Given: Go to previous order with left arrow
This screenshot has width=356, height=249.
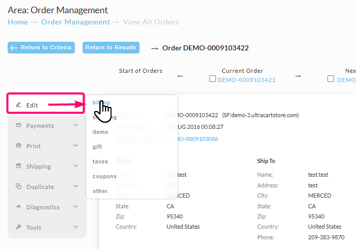Looking at the screenshot, I should (x=180, y=76).
